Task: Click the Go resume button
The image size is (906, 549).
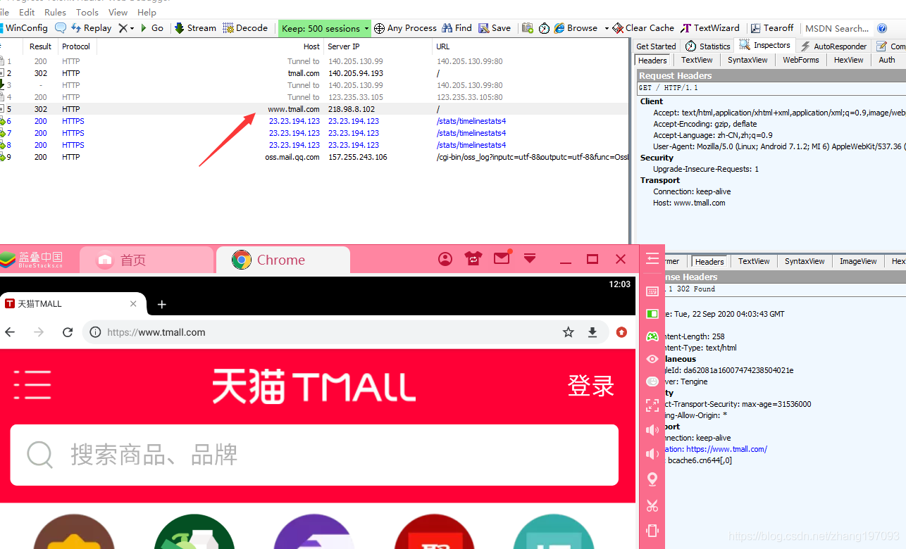Action: tap(151, 28)
